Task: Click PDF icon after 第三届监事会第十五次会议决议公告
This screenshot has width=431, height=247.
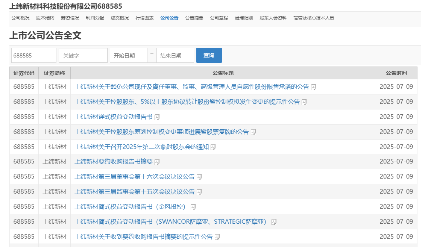Action: (199, 192)
